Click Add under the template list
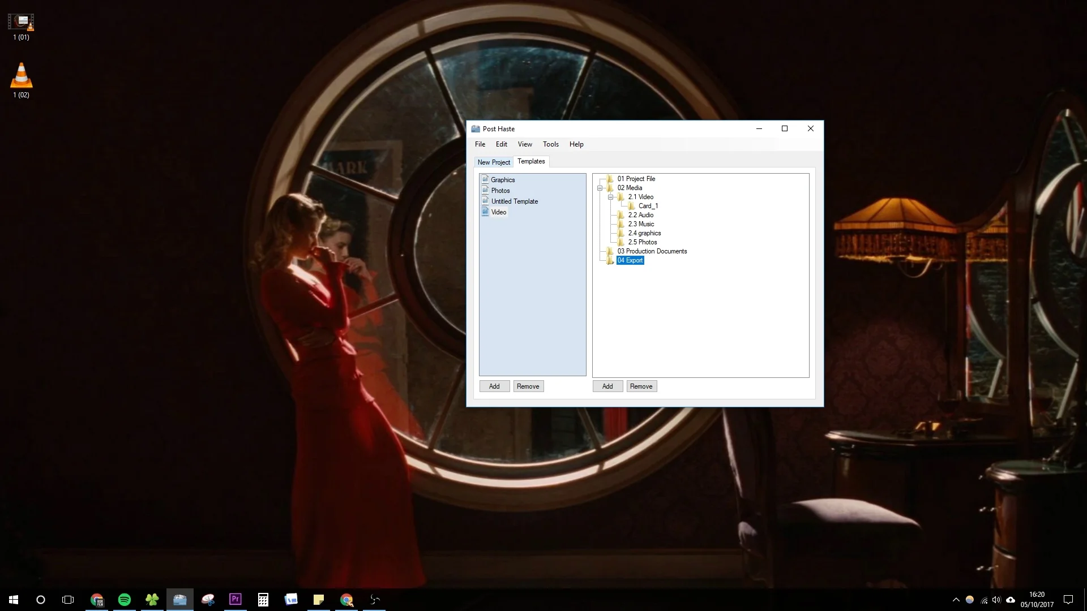 pos(494,386)
